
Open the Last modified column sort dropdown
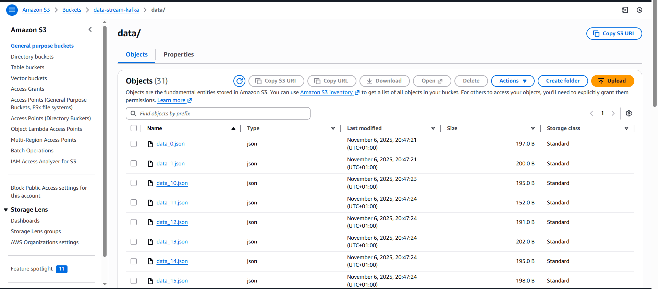[x=433, y=128]
